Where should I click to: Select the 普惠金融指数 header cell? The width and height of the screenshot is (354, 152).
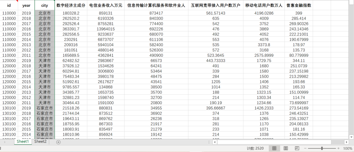[x=299, y=6]
